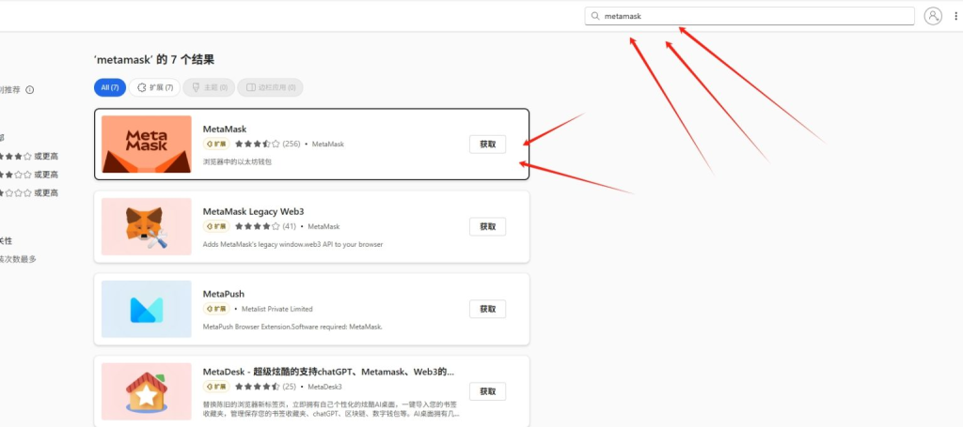The height and width of the screenshot is (427, 963).
Task: Click the Metalist Private Limited publisher name
Action: tap(277, 309)
